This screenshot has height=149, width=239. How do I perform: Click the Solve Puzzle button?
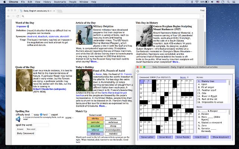[x=183, y=137]
